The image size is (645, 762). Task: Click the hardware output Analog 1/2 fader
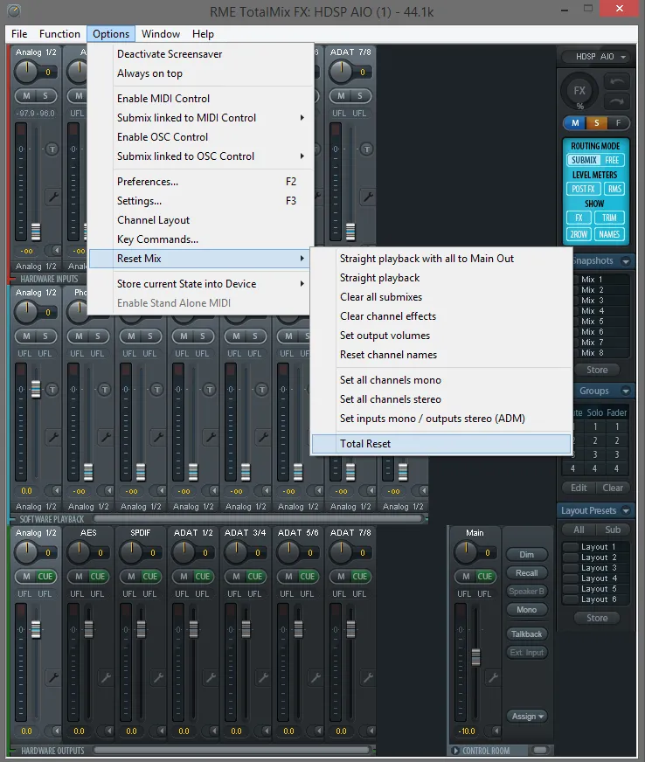pyautogui.click(x=36, y=629)
